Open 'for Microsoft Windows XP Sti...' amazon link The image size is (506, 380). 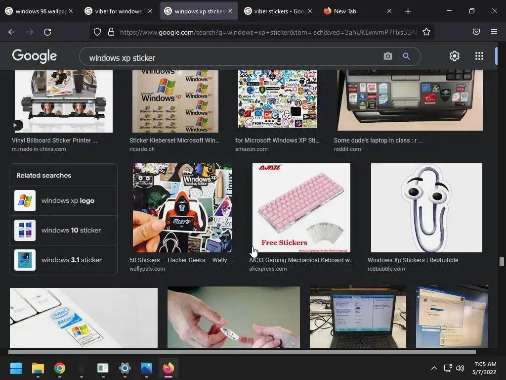pyautogui.click(x=277, y=140)
